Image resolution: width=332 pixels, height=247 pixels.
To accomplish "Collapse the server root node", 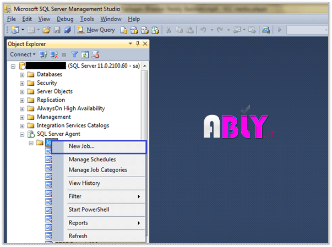I will click(x=13, y=67).
